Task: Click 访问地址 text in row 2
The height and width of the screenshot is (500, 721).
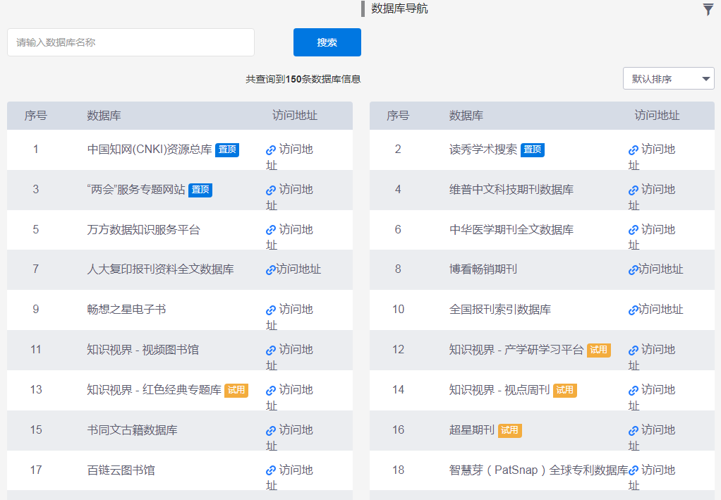Action: 652,157
